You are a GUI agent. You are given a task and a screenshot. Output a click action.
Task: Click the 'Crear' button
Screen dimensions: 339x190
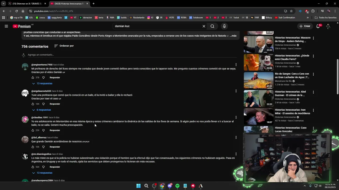(305, 26)
